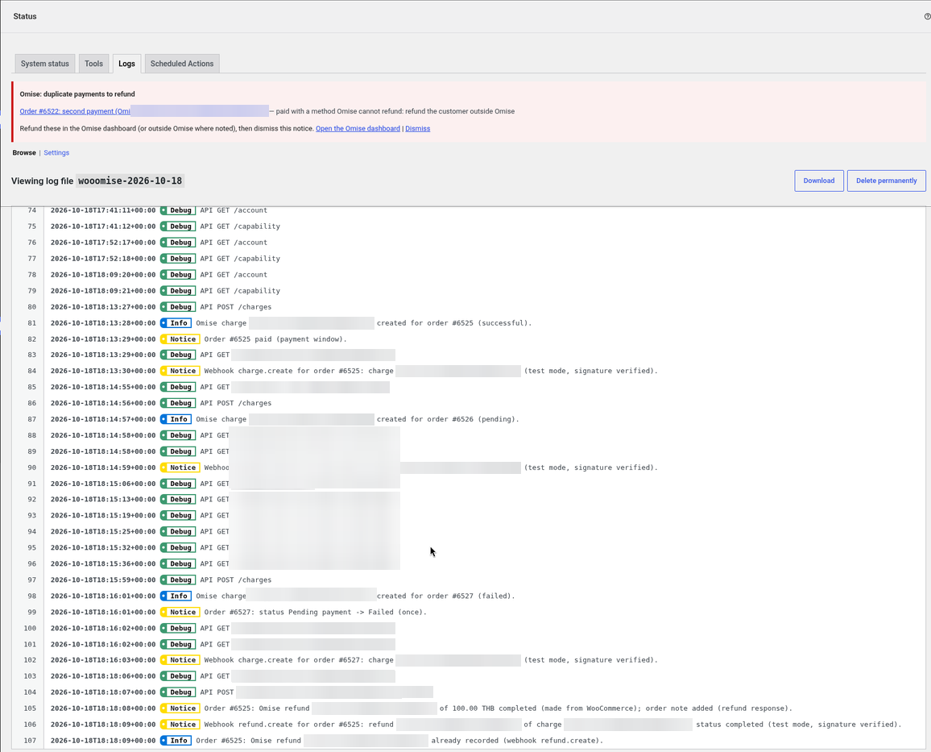This screenshot has width=931, height=752.
Task: Click 'of 100.00 THB completed' refund text
Action: point(489,708)
